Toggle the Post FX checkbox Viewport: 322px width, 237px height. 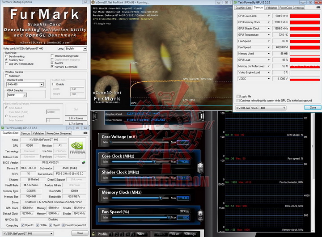[x=52, y=63]
